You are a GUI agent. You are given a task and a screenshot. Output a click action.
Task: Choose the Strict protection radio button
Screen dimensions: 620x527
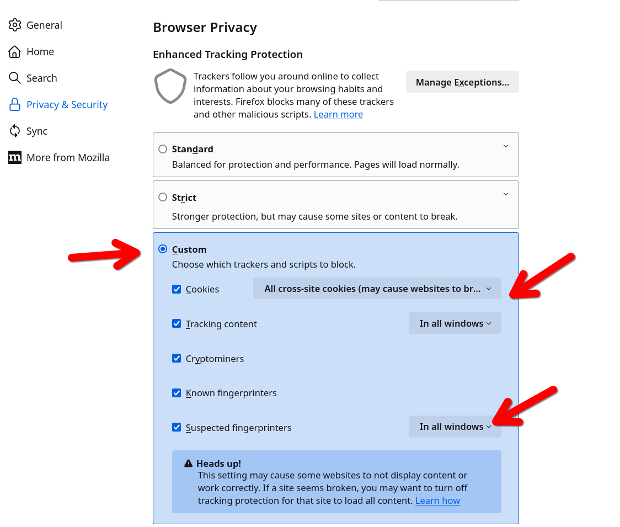click(x=163, y=198)
